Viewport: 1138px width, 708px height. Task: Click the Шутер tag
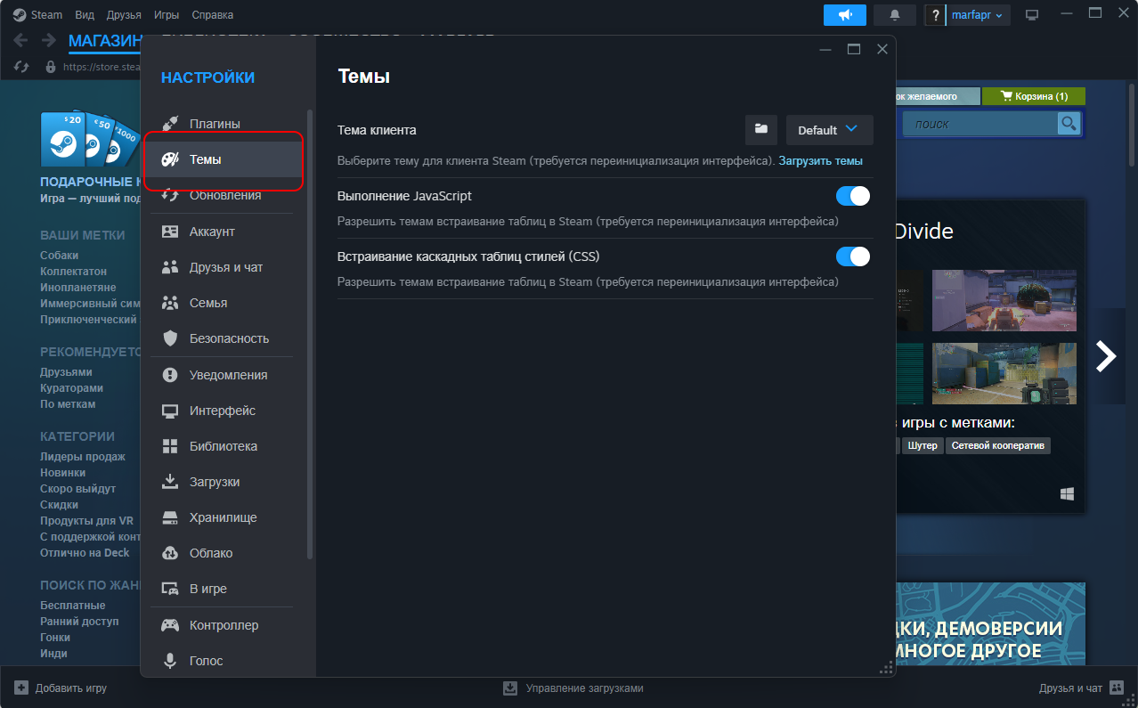pos(923,445)
